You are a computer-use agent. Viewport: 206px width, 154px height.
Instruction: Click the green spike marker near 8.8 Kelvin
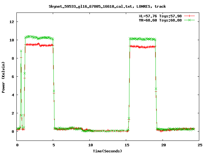click(21, 51)
